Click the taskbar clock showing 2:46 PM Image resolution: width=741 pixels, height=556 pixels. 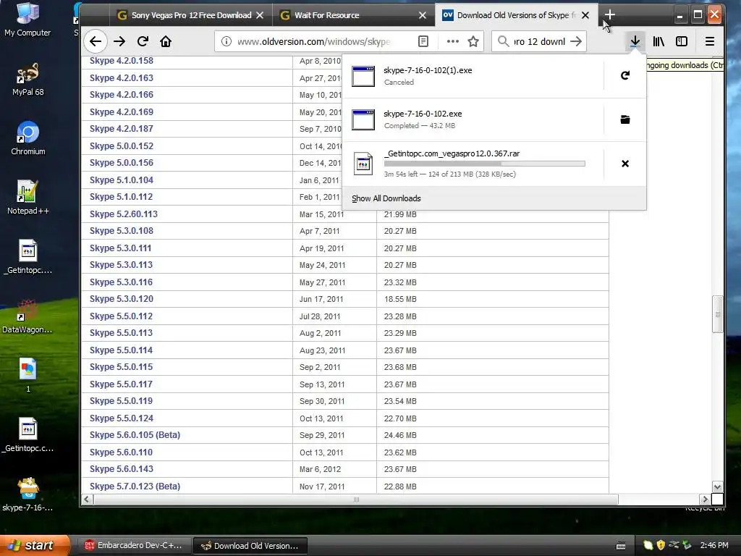[x=714, y=546]
